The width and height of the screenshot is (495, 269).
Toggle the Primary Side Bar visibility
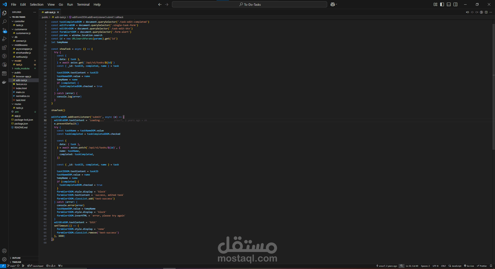[x=442, y=4]
